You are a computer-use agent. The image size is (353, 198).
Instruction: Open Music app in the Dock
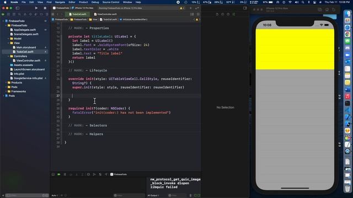[347, 96]
